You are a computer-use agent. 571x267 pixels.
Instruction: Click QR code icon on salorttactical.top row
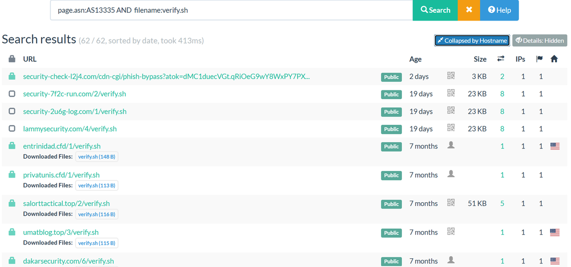click(451, 203)
